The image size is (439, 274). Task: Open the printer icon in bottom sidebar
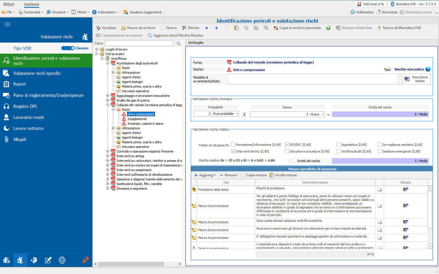62,260
